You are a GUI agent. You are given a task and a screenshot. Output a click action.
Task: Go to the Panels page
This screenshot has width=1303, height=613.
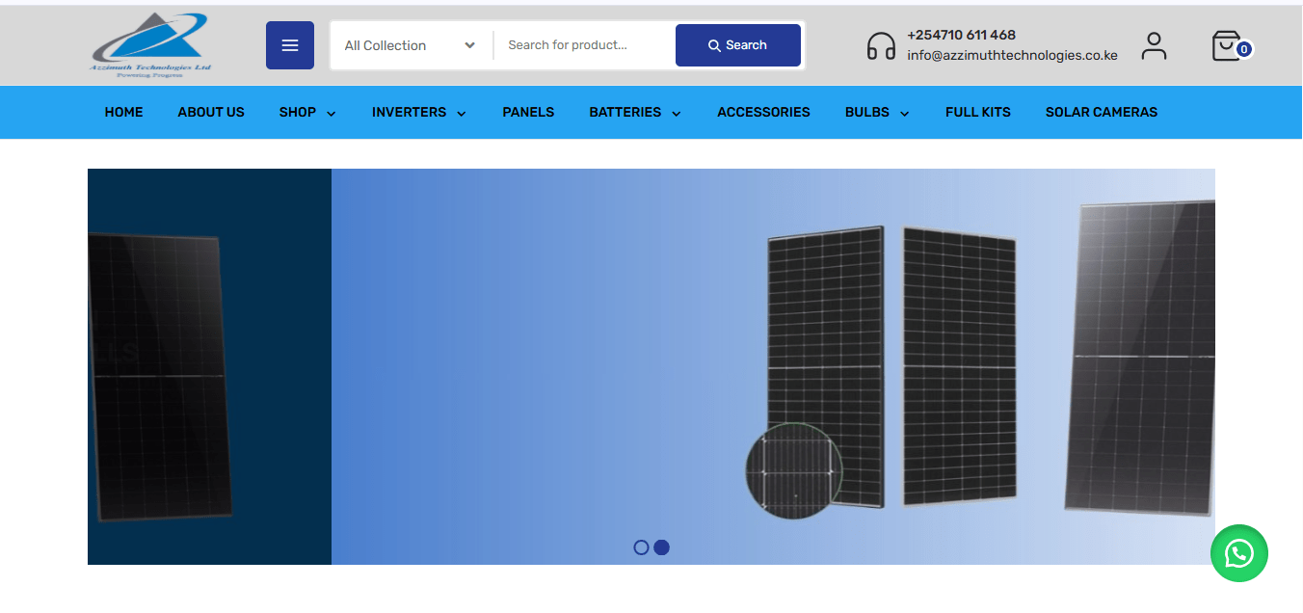528,112
